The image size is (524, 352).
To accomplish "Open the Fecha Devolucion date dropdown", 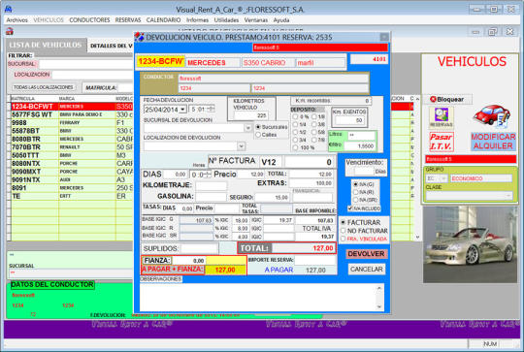I will click(182, 110).
